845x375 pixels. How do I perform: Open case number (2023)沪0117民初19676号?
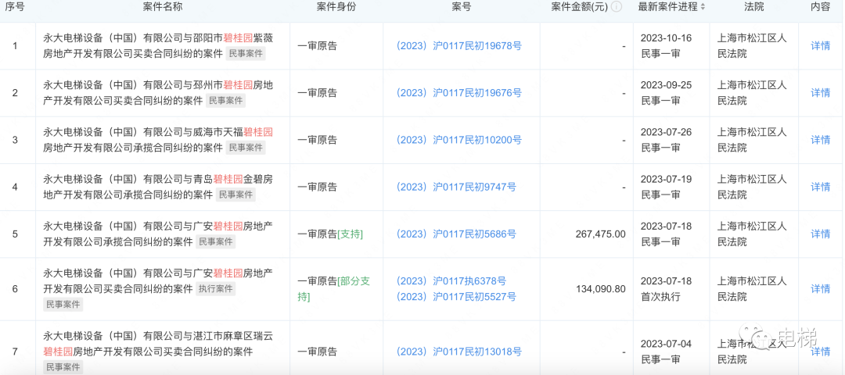click(458, 92)
